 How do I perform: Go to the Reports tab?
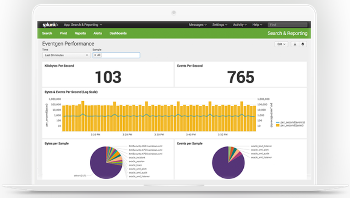pos(80,33)
